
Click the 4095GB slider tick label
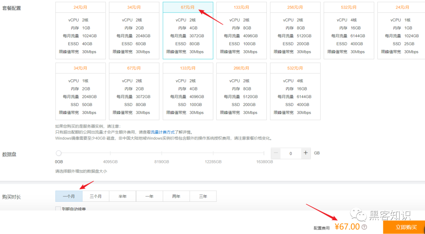110,162
